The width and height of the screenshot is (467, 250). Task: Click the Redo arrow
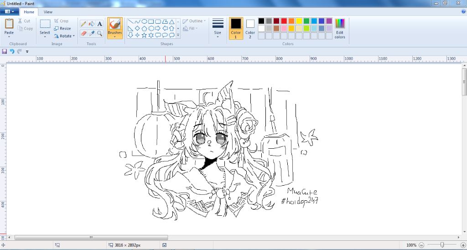19,51
